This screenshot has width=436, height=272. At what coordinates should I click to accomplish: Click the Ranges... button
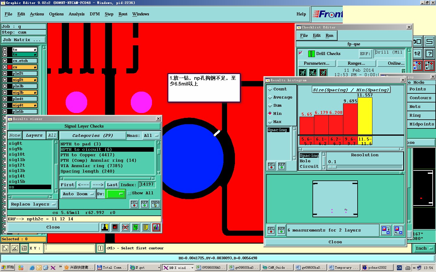point(356,63)
